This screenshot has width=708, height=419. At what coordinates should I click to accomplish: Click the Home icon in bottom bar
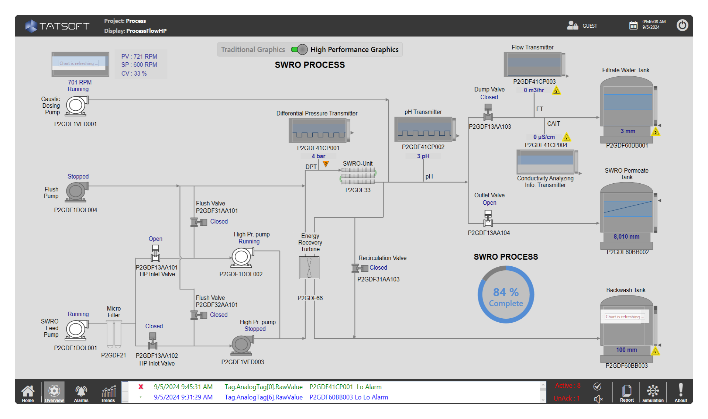[28, 393]
